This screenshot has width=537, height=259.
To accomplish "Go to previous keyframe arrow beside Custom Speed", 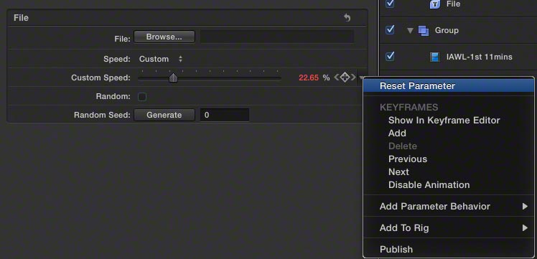I will click(x=337, y=77).
